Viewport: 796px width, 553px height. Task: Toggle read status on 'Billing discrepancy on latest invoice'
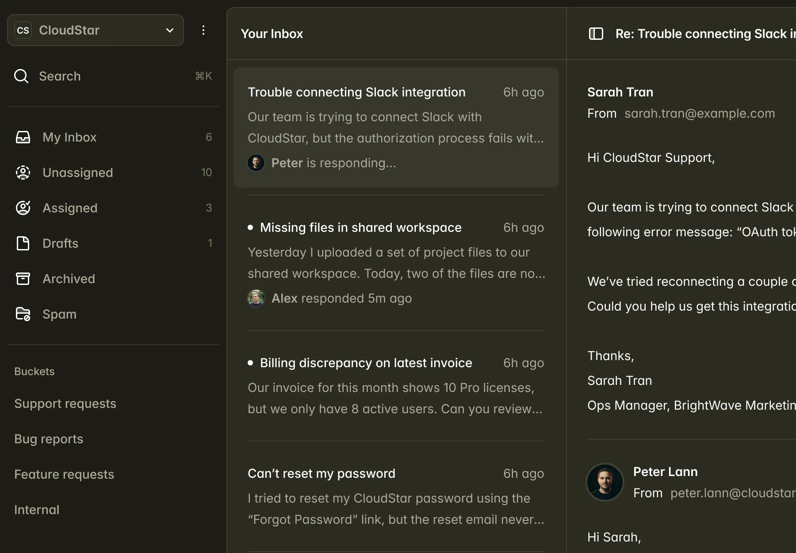(x=250, y=362)
